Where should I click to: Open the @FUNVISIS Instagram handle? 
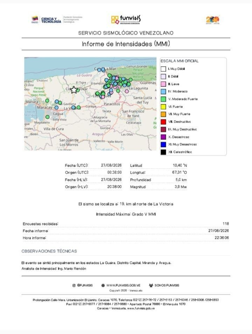pos(85,285)
